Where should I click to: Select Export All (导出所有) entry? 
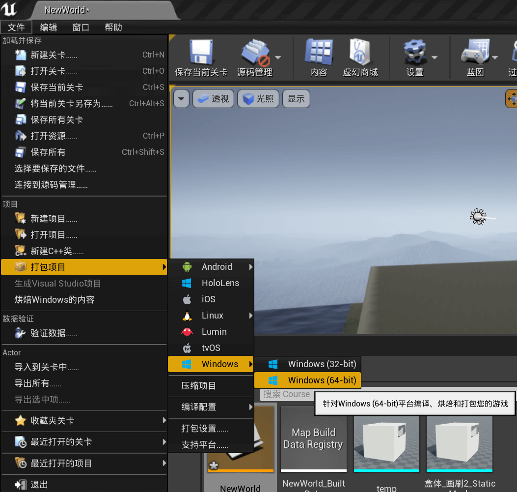84,383
